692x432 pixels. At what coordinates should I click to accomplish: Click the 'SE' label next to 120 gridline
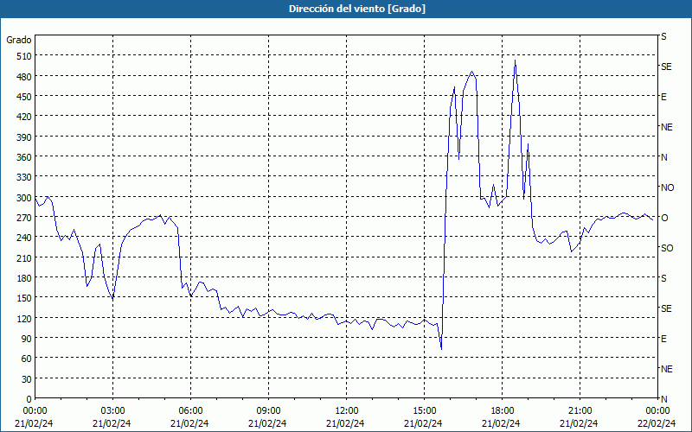coord(666,308)
